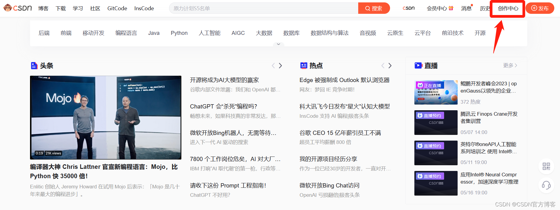Open the small CSDN logo link

point(408,8)
